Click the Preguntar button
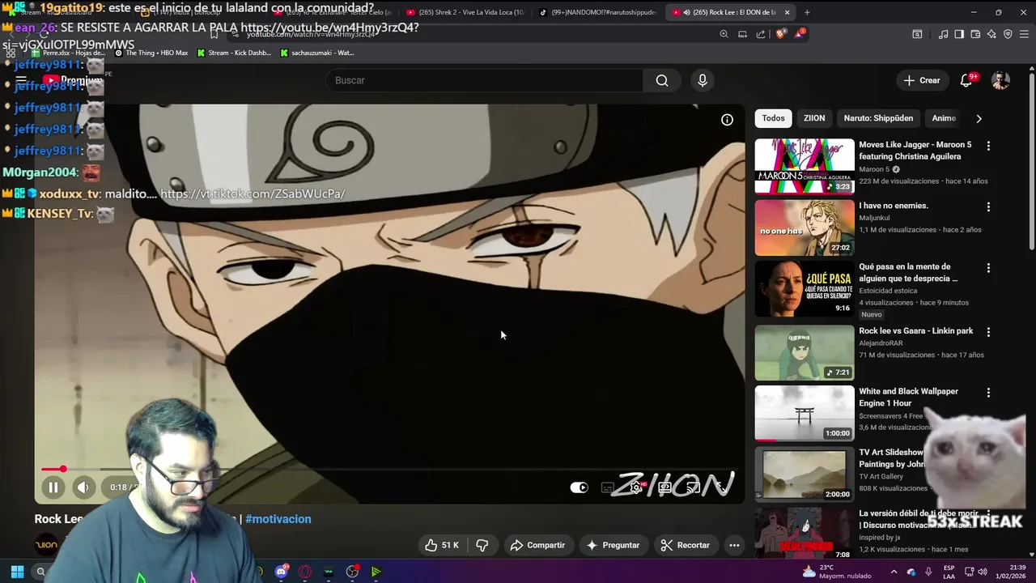The image size is (1036, 583). (613, 545)
